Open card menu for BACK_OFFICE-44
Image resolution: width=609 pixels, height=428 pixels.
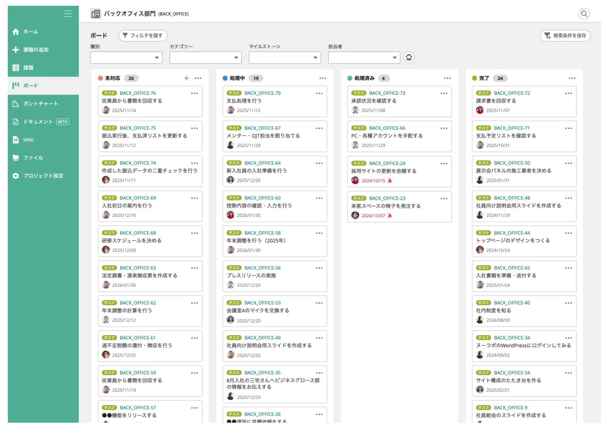[569, 233]
